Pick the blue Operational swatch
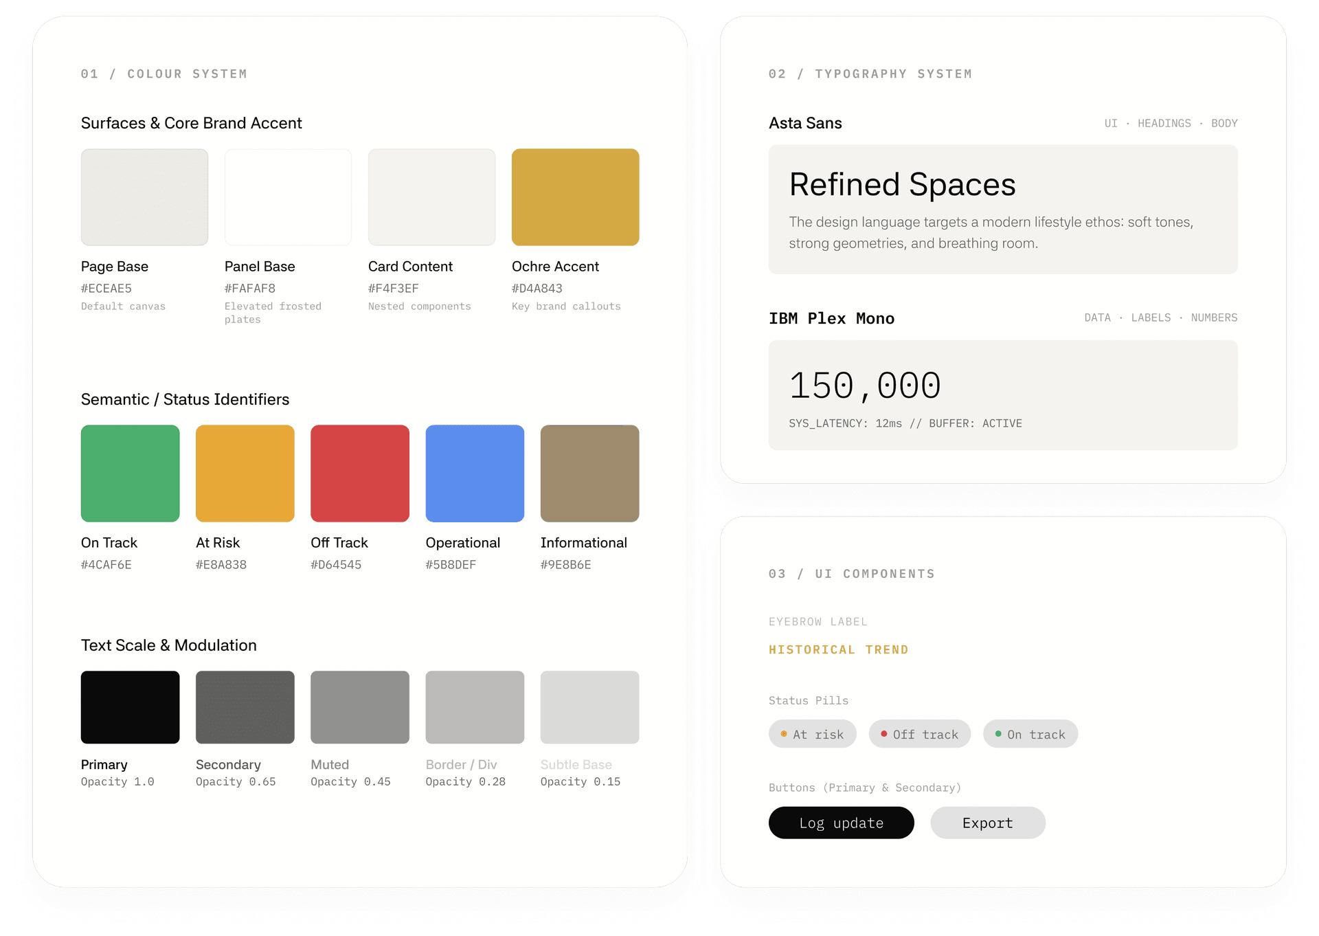 pos(475,473)
